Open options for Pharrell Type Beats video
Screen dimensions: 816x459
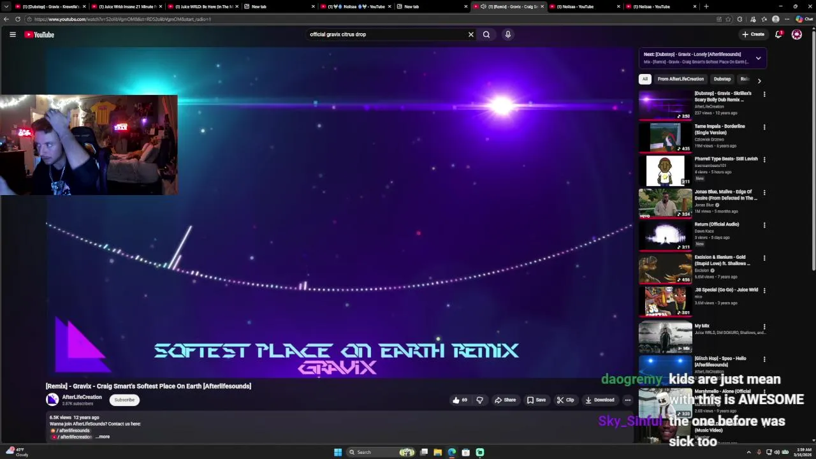coord(764,159)
